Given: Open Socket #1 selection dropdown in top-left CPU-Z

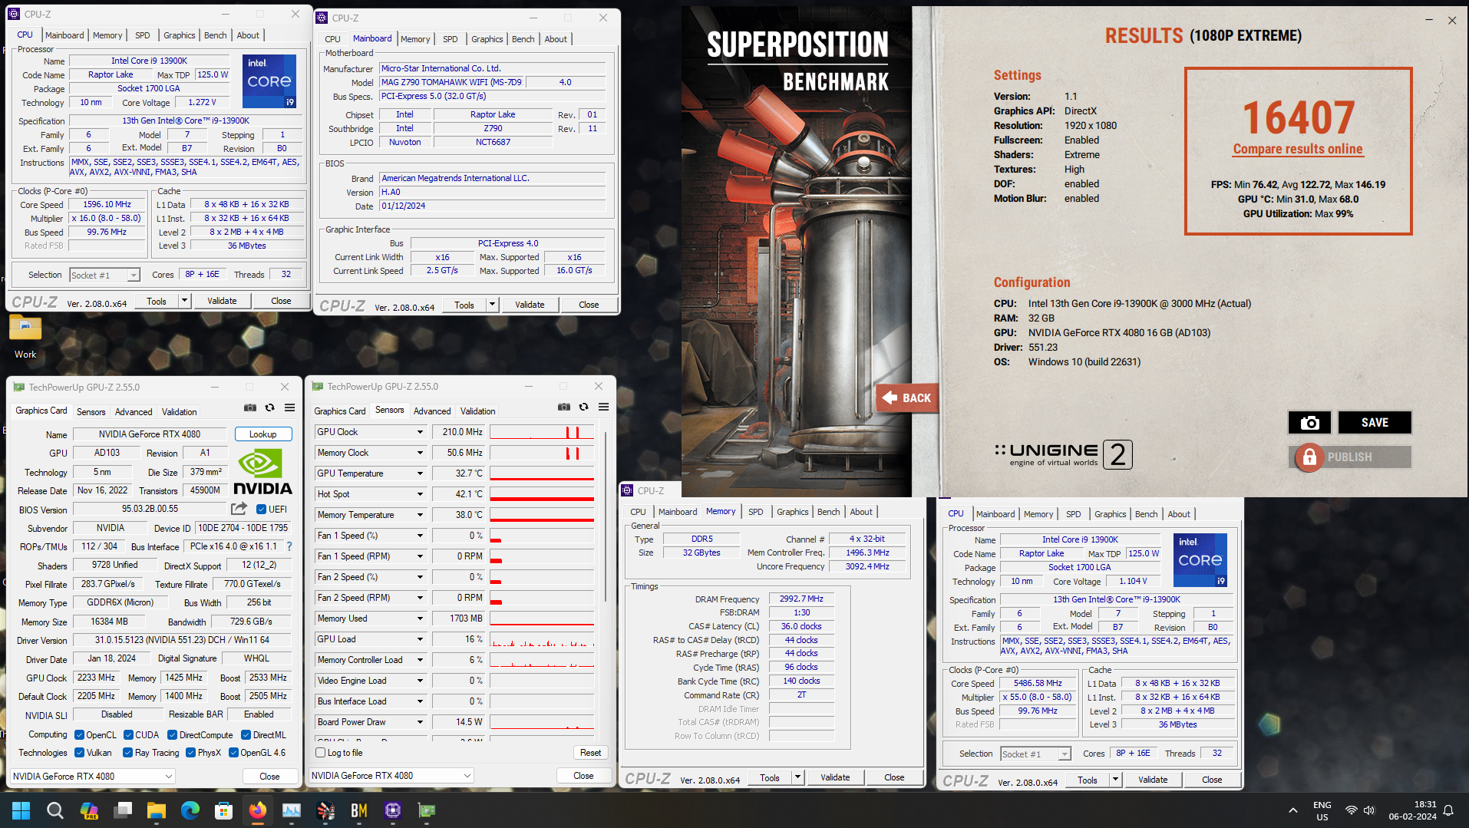Looking at the screenshot, I should 104,275.
